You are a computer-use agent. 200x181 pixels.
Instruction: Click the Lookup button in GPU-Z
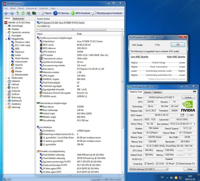[188, 97]
